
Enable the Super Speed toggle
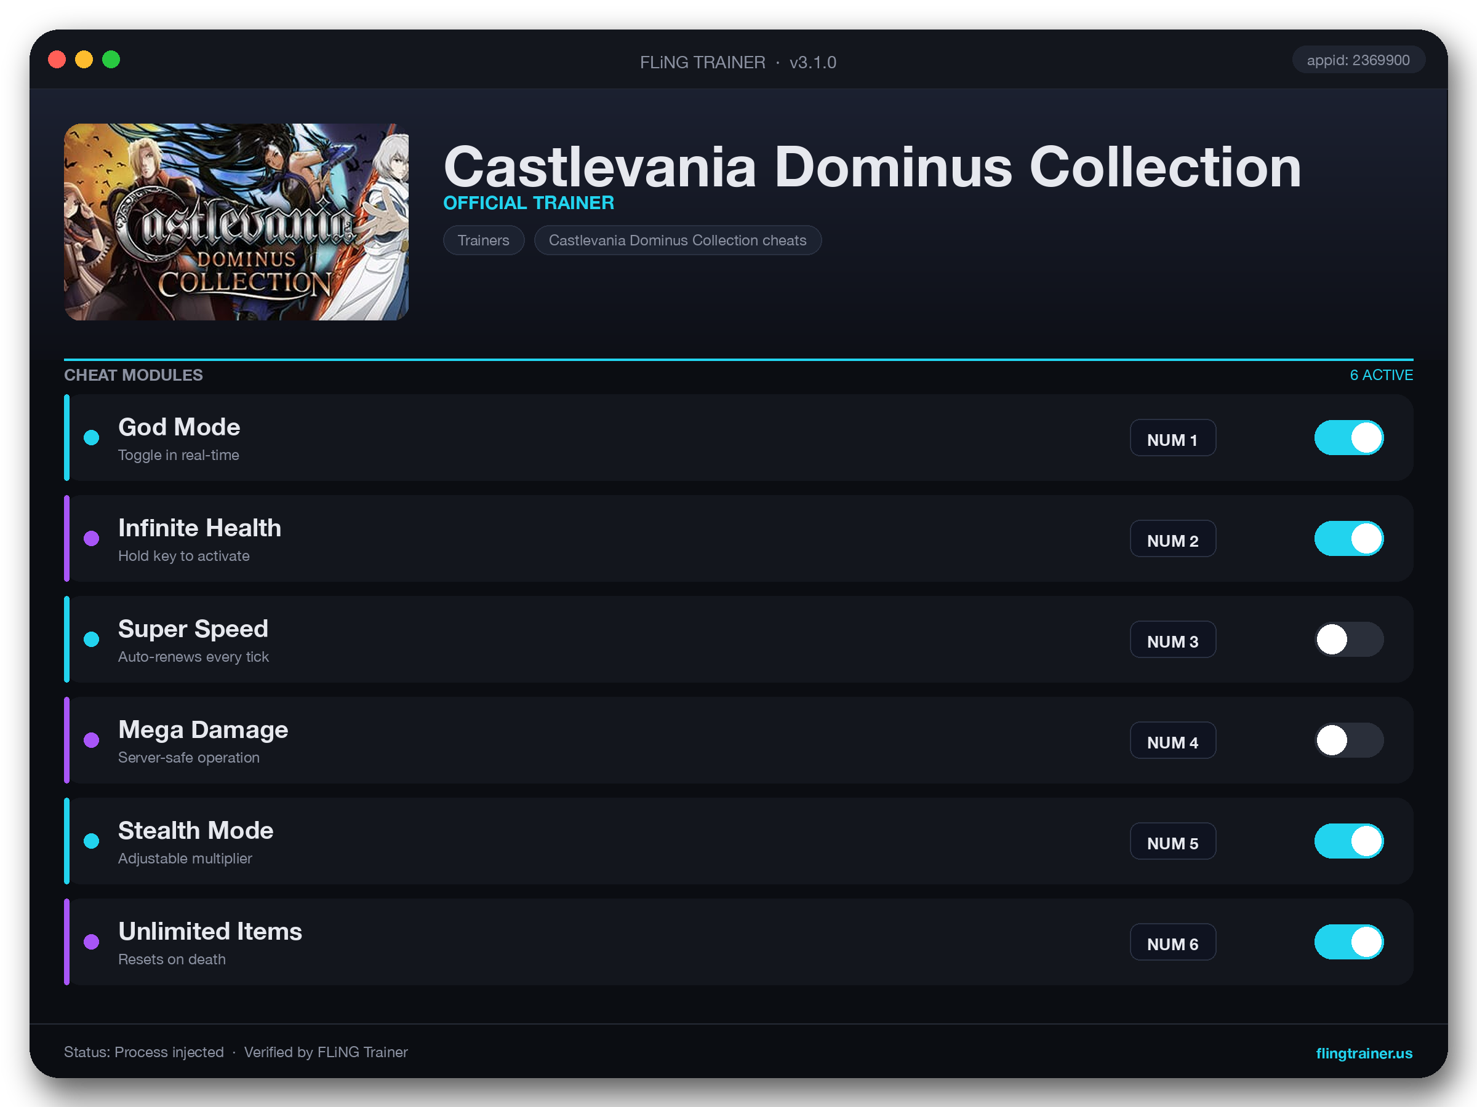(1349, 639)
